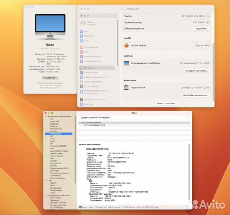Image resolution: width=230 pixels, height=215 pixels.
Task: Click the Описание pane vertical scrollbar
Action: 213,72
